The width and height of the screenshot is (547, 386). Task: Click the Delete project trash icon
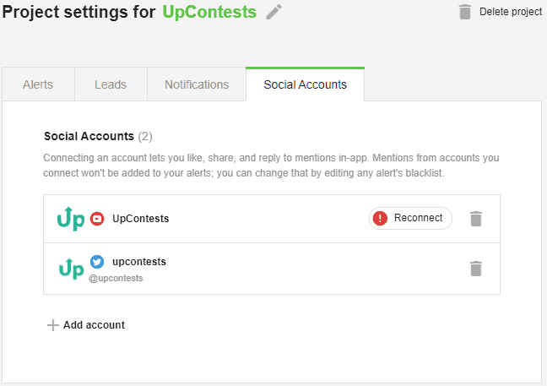464,12
